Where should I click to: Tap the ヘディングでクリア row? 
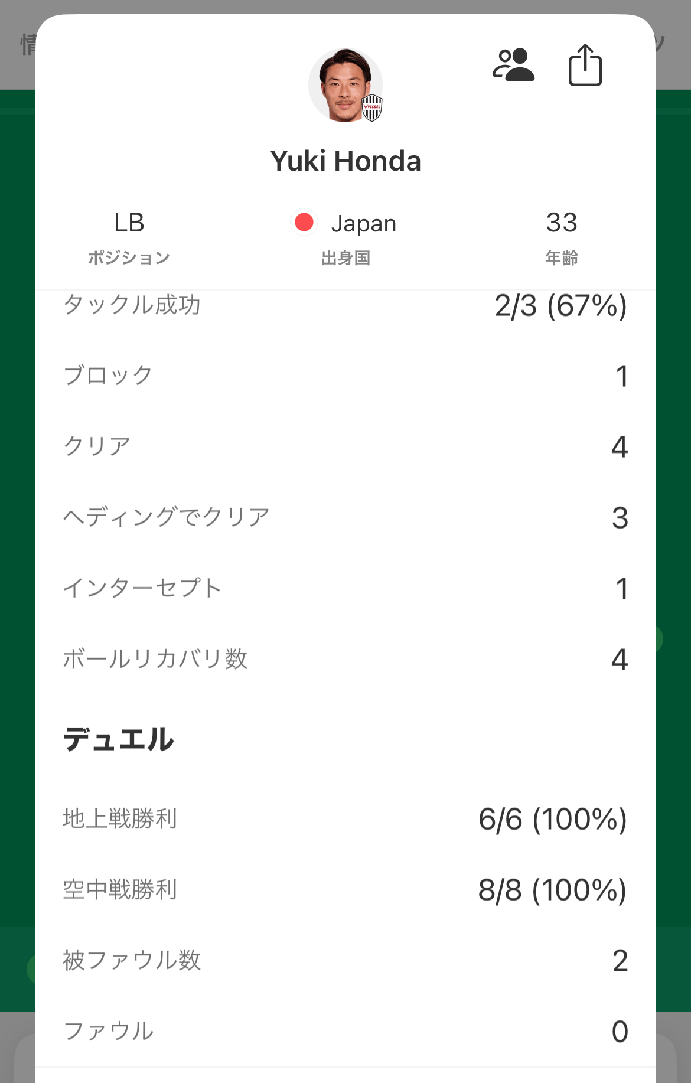[x=345, y=517]
